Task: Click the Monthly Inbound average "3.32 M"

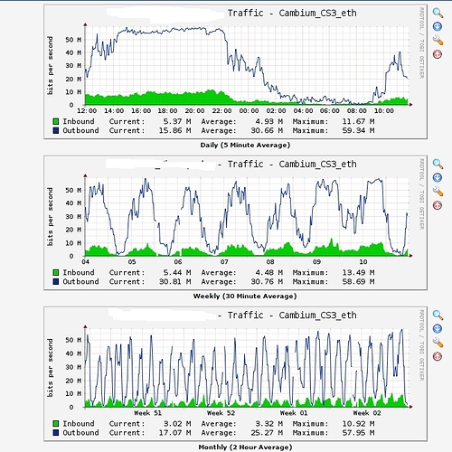Action: 268,424
